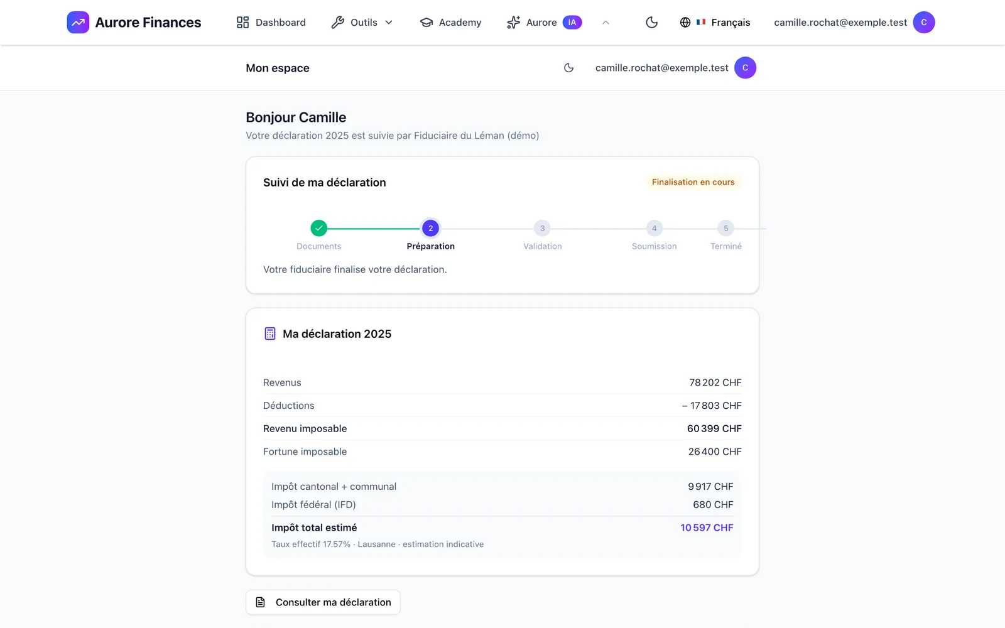
Task: Select the step 2 Préparation marker
Action: (431, 229)
